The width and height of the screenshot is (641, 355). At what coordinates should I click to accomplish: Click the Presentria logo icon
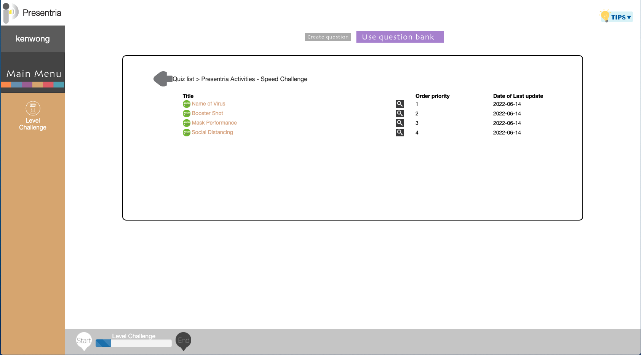(x=11, y=13)
